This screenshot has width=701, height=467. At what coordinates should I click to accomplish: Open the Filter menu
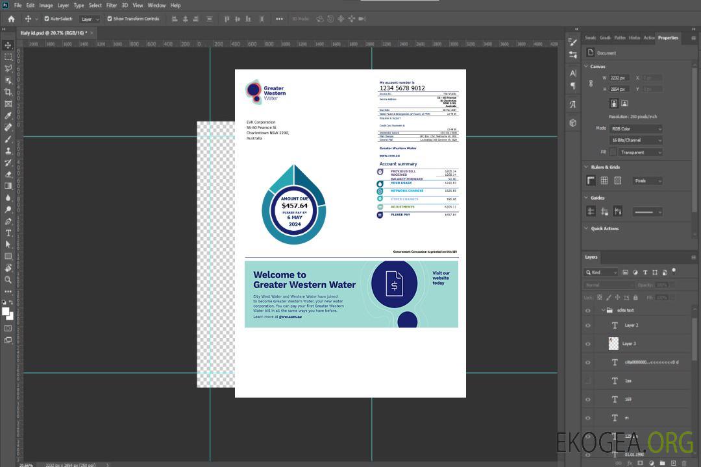click(112, 5)
